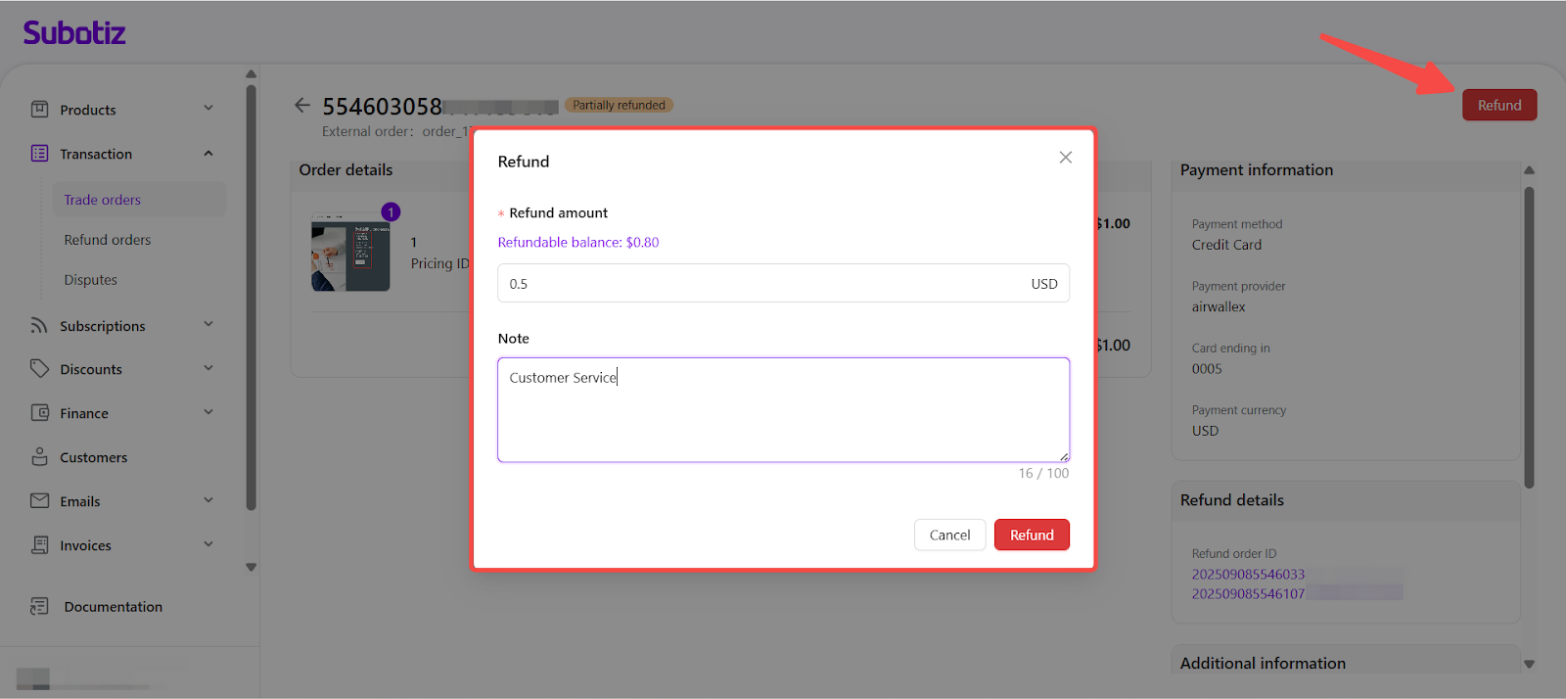The width and height of the screenshot is (1566, 699).
Task: Click the Discounts tag icon
Action: [x=39, y=368]
